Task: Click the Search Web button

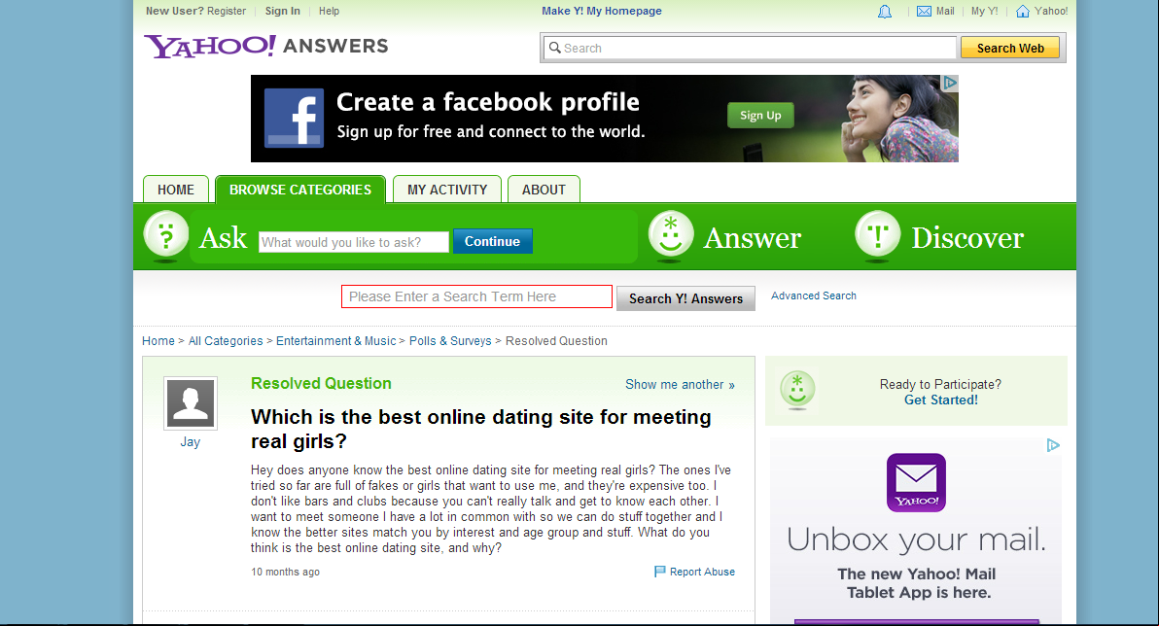Action: [1009, 48]
